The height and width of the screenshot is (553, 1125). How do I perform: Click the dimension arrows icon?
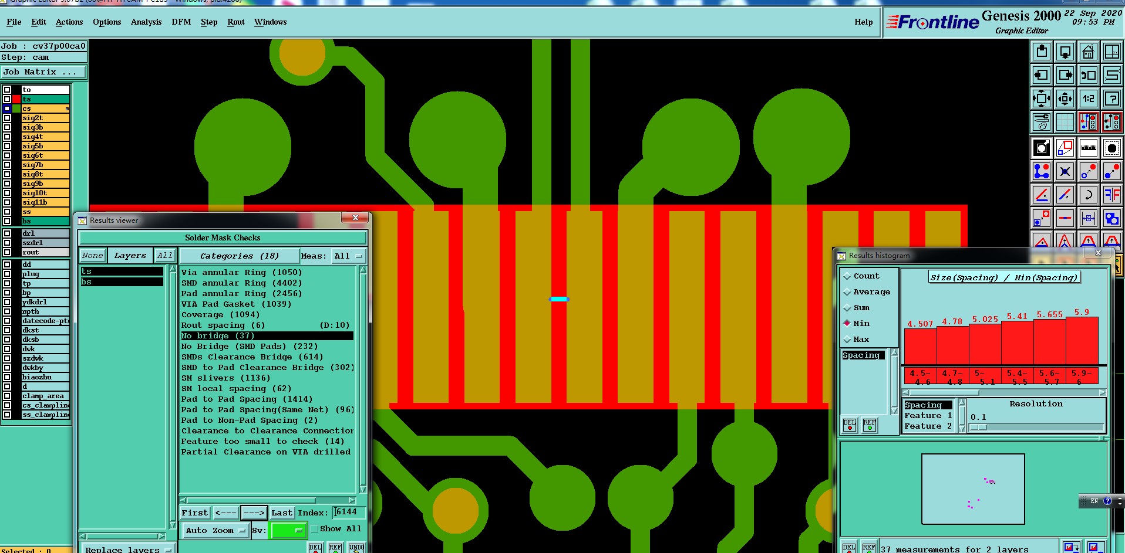point(1088,218)
